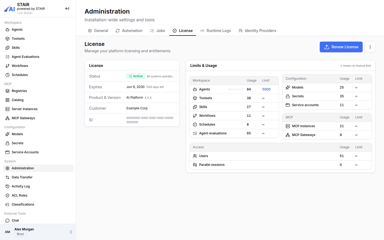Image resolution: width=384 pixels, height=240 pixels.
Task: Click the 'AI Platform' product value
Action: click(135, 98)
